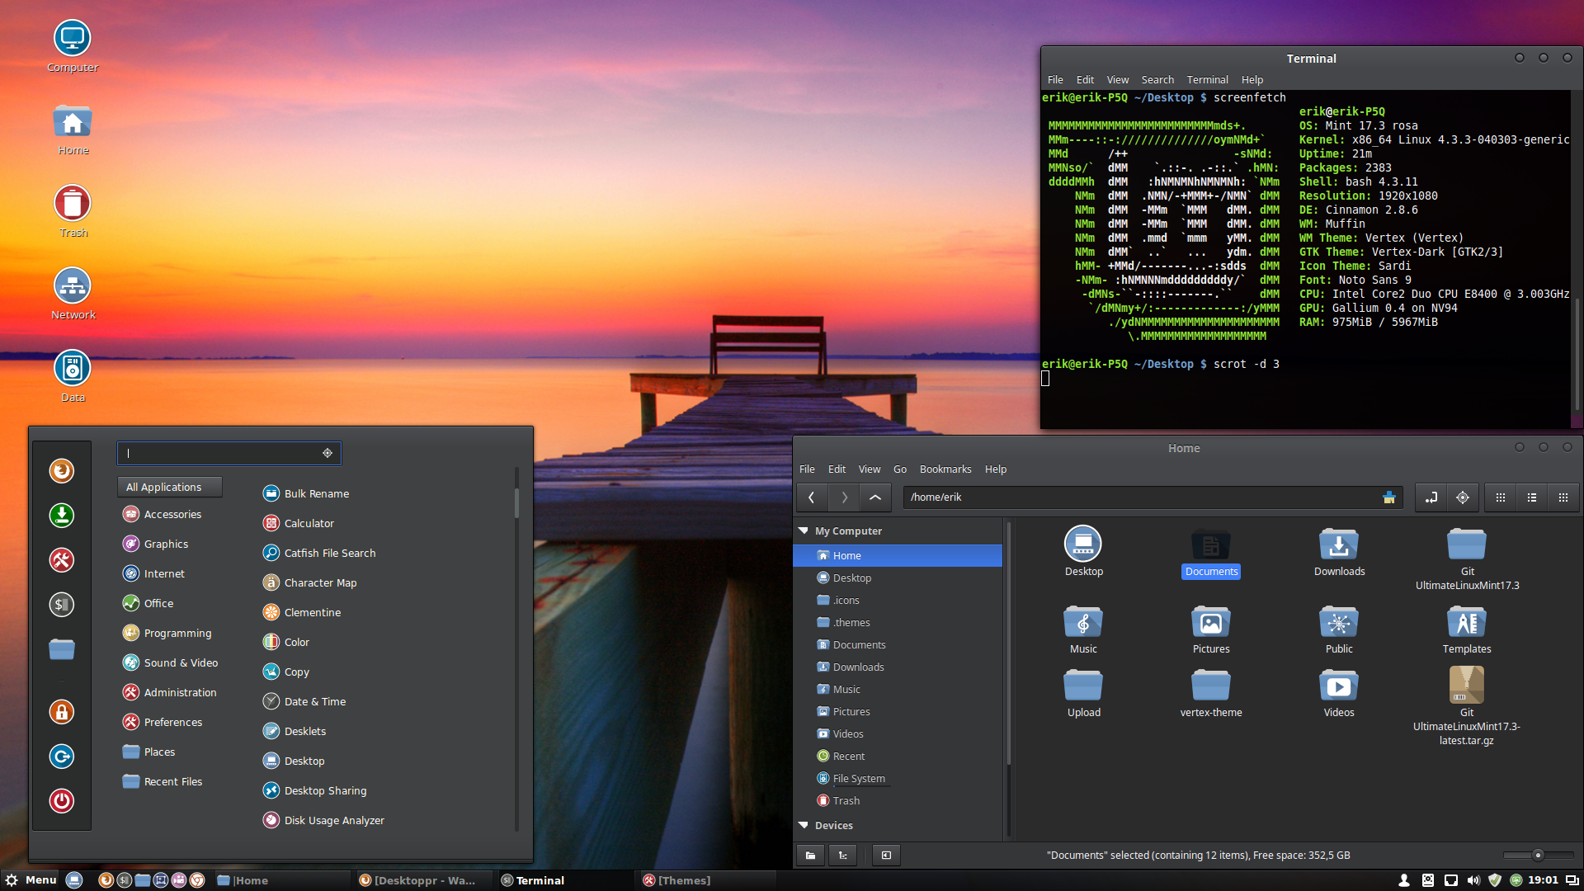Expand the Devices section in file manager

pos(803,826)
